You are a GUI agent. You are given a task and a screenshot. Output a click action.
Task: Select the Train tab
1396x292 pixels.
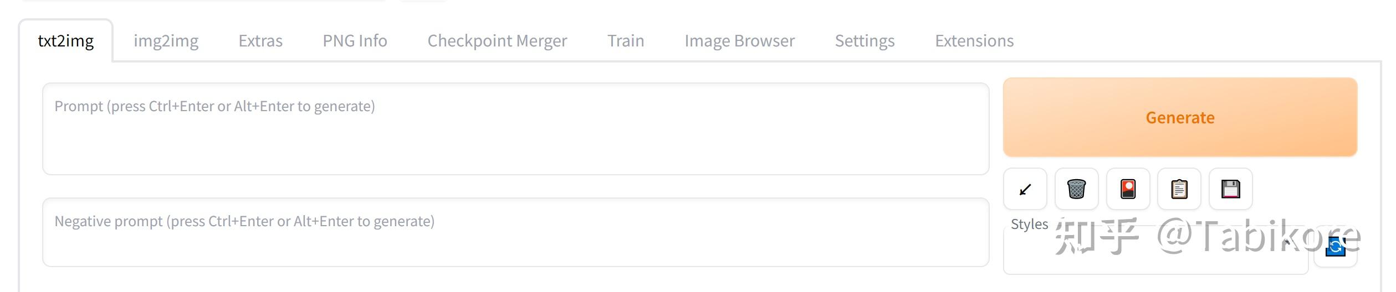coord(626,41)
